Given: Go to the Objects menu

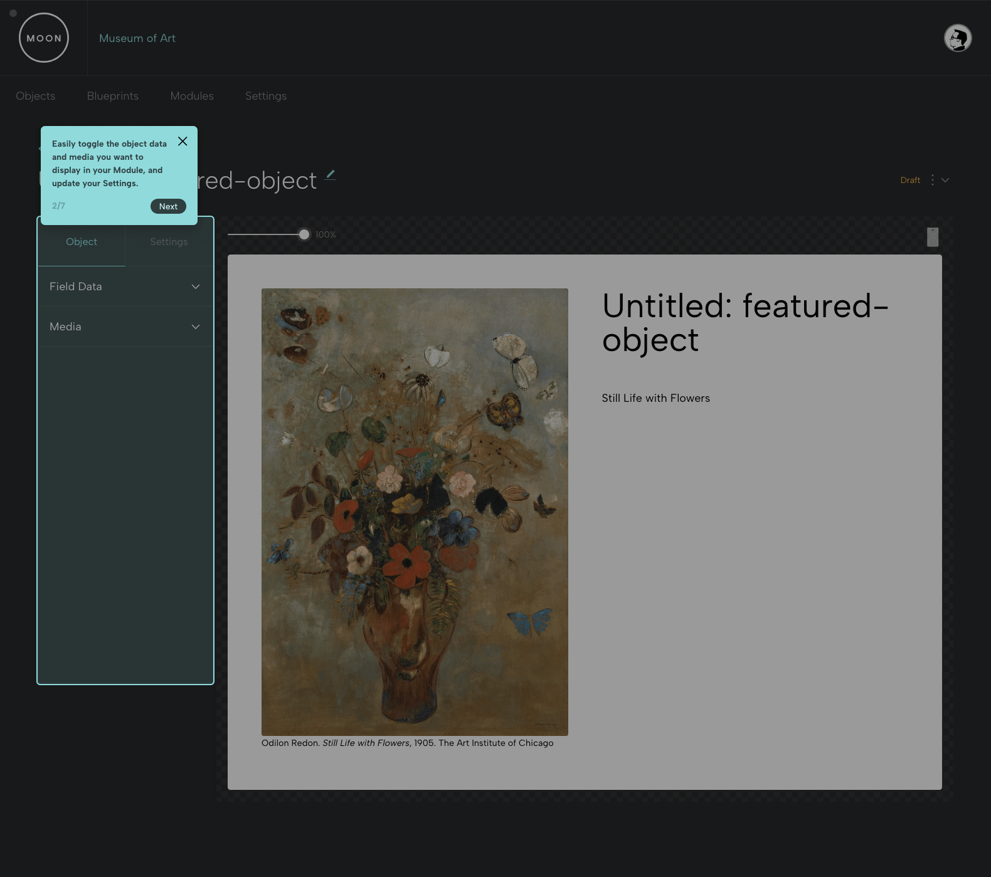Looking at the screenshot, I should pyautogui.click(x=36, y=96).
